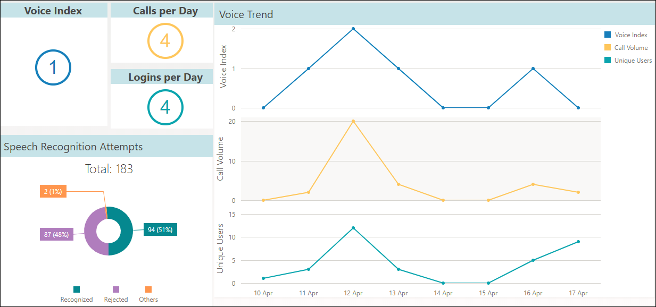Screen dimensions: 656x307
Task: Click the Voice Index circle gauge
Action: (x=53, y=67)
